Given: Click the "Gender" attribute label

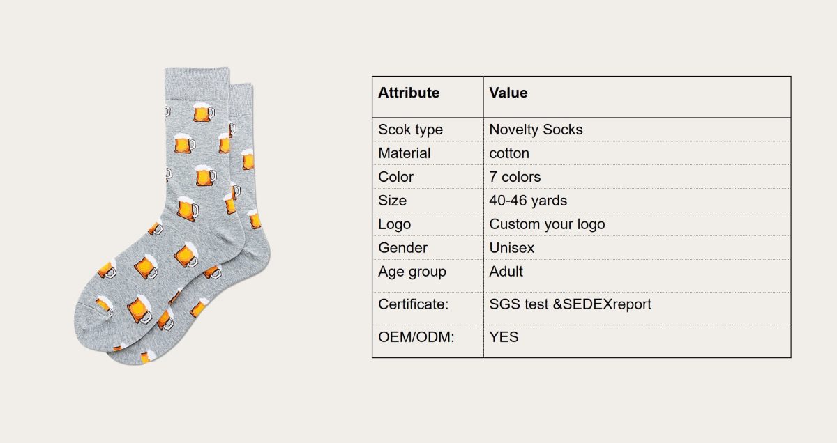Looking at the screenshot, I should pyautogui.click(x=402, y=248).
